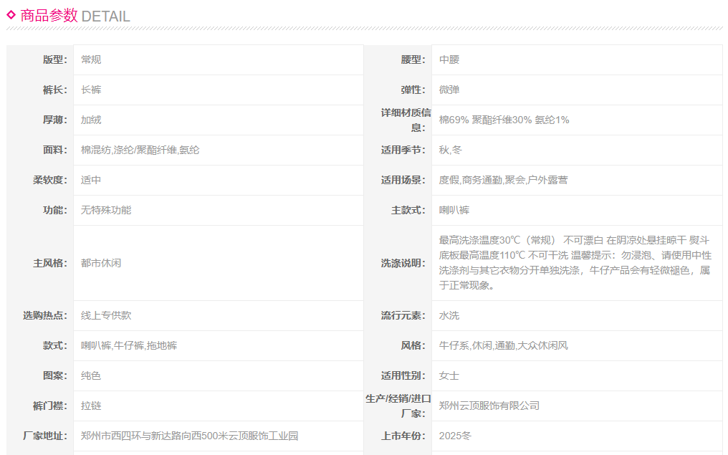Select the 版型 value 常规
Image resolution: width=728 pixels, height=455 pixels.
click(x=91, y=59)
